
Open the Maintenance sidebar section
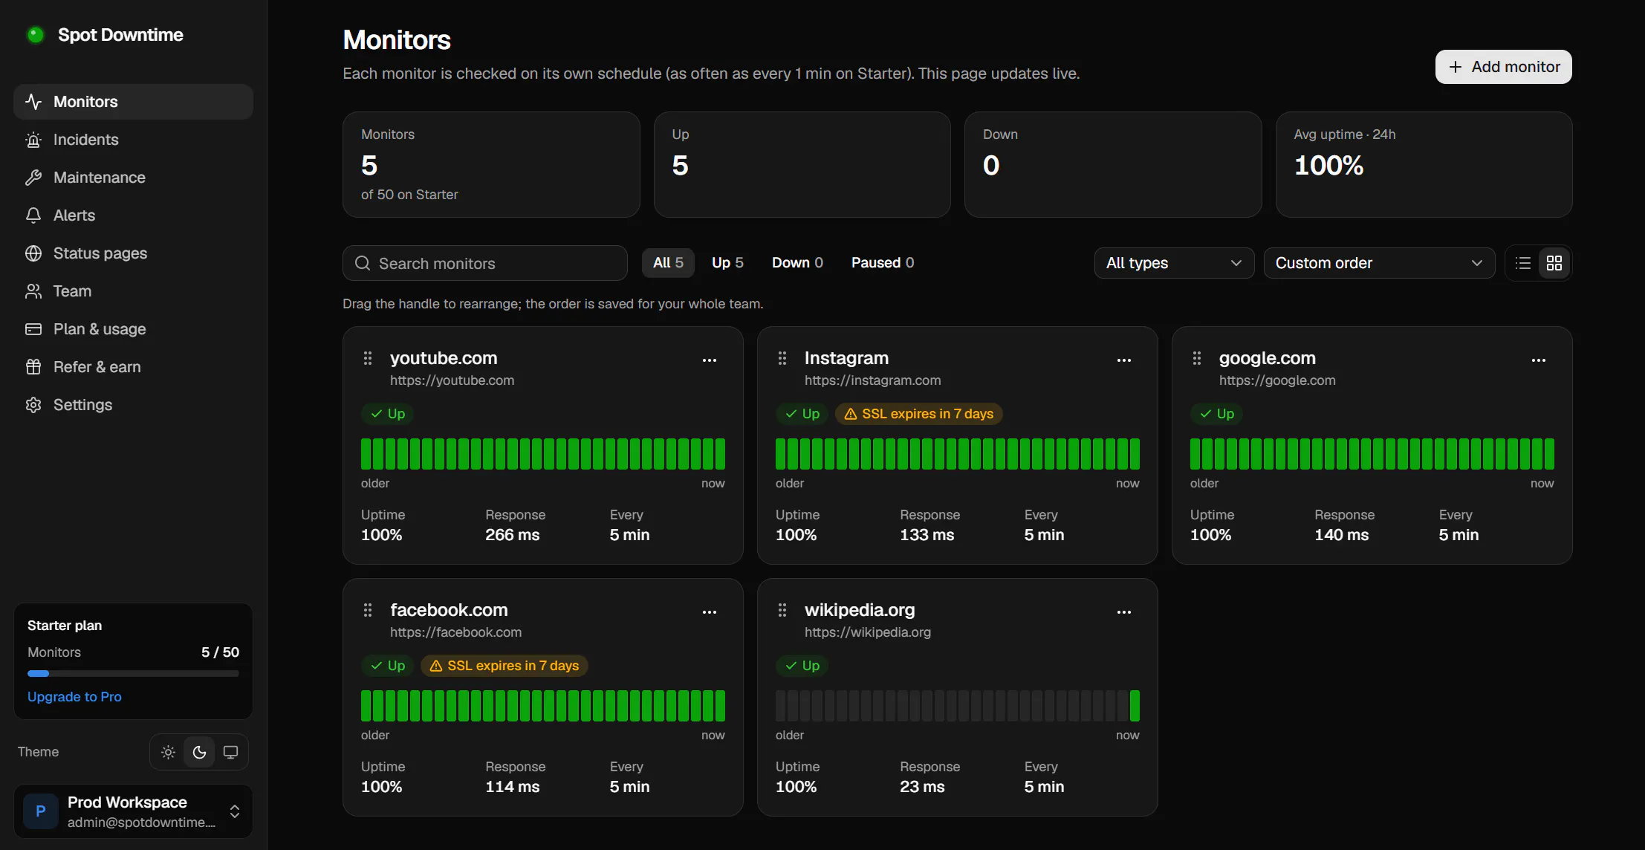pos(133,178)
